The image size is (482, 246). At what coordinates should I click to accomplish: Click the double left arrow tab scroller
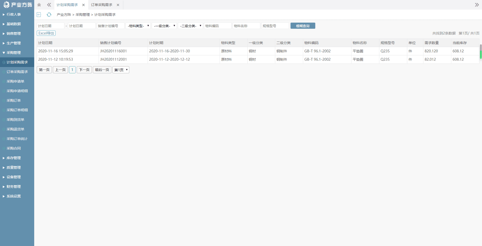tap(49, 5)
